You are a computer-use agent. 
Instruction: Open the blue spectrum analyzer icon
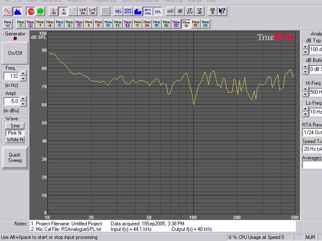[17, 11]
